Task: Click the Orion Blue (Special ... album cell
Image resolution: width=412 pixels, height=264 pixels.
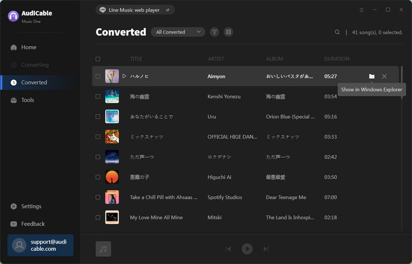Action: (290, 117)
